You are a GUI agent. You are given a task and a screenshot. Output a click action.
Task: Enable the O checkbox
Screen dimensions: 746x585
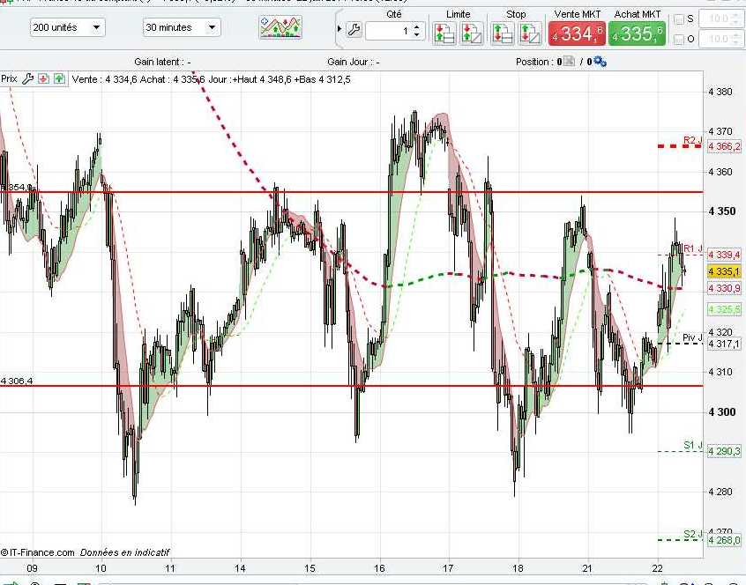pos(679,39)
